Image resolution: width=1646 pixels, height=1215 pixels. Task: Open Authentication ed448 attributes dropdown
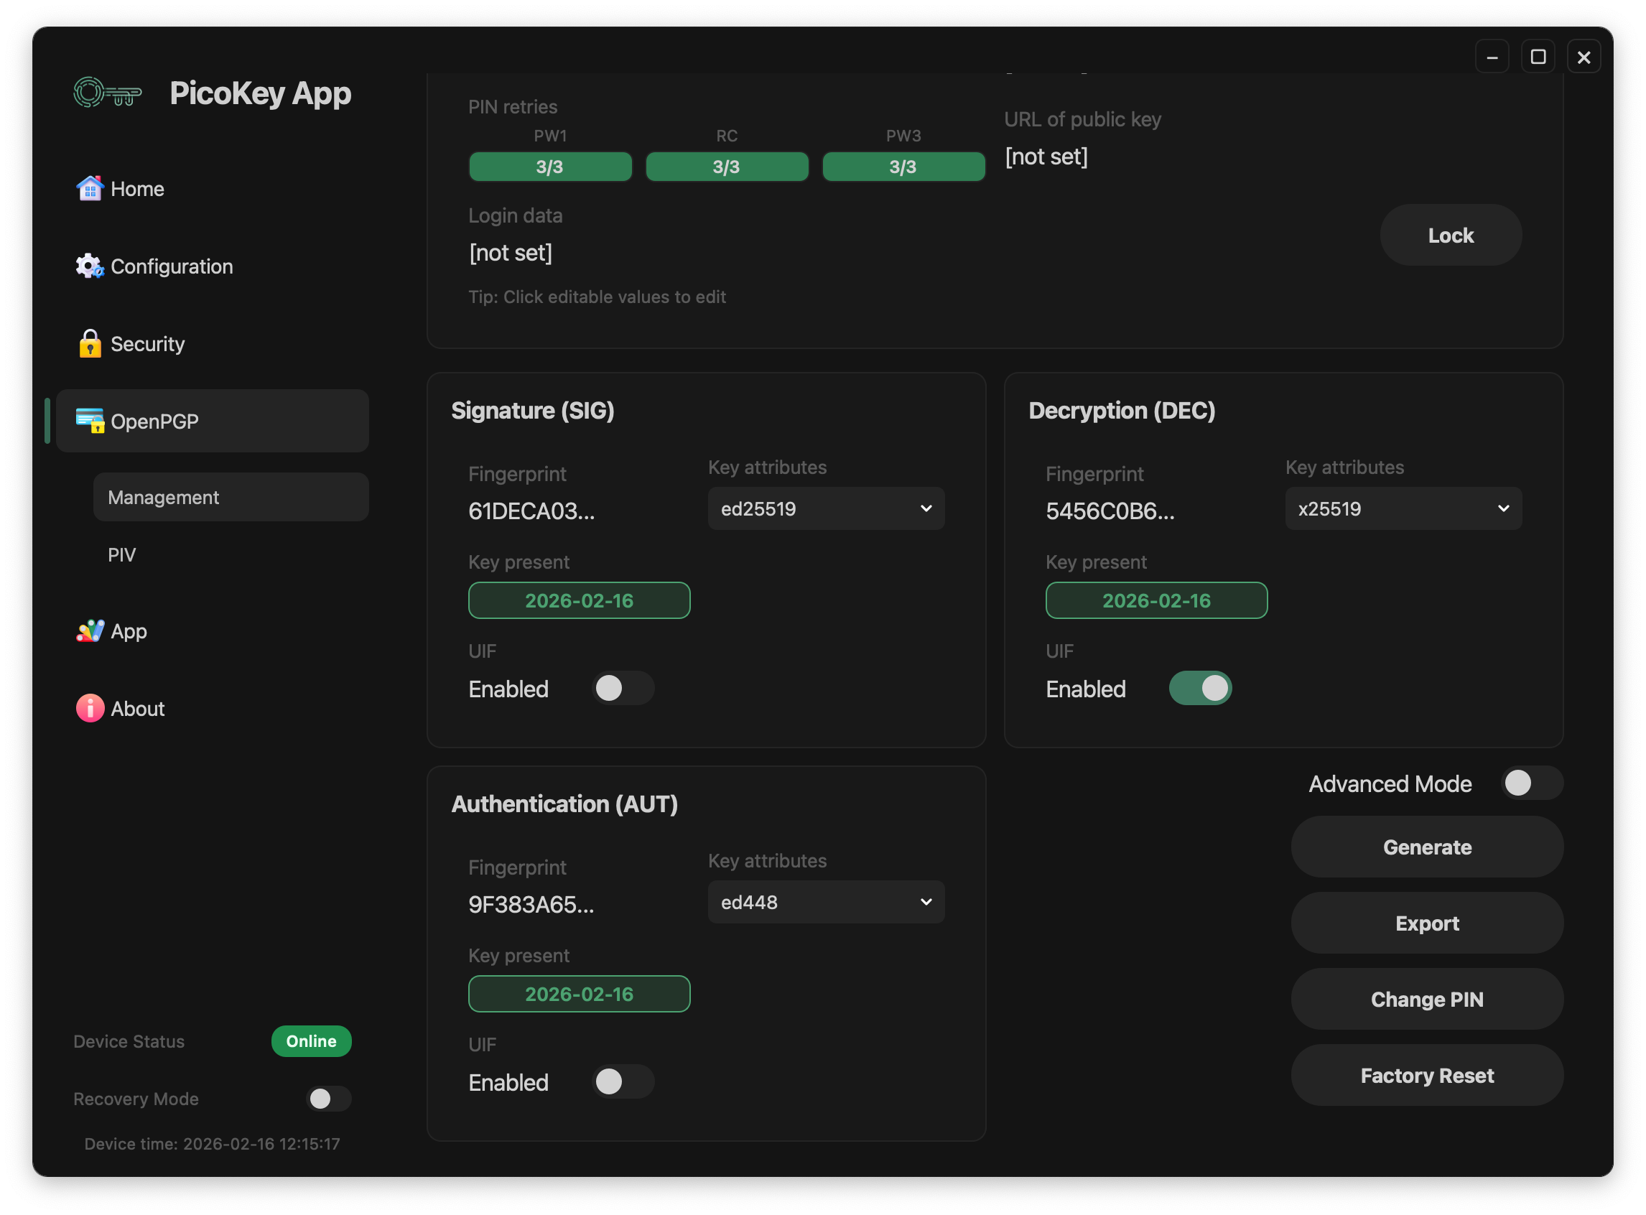click(826, 902)
